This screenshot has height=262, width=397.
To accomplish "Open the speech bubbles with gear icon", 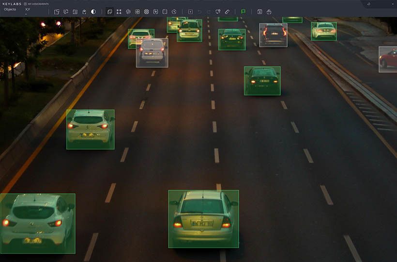I will pyautogui.click(x=218, y=12).
